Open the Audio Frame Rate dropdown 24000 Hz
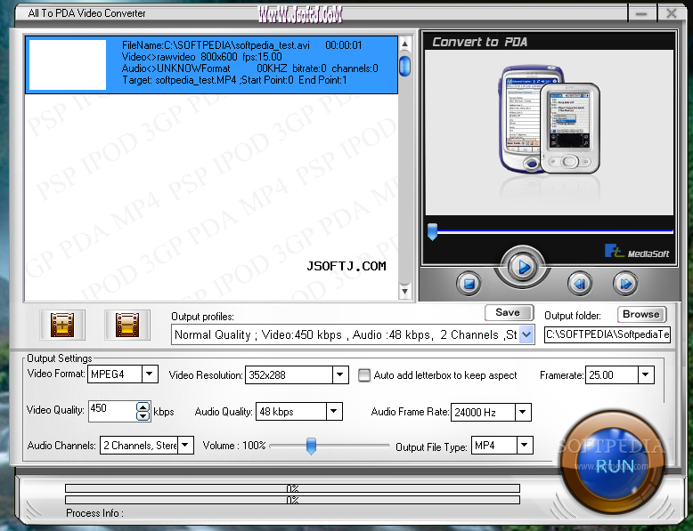Image resolution: width=693 pixels, height=531 pixels. point(523,413)
